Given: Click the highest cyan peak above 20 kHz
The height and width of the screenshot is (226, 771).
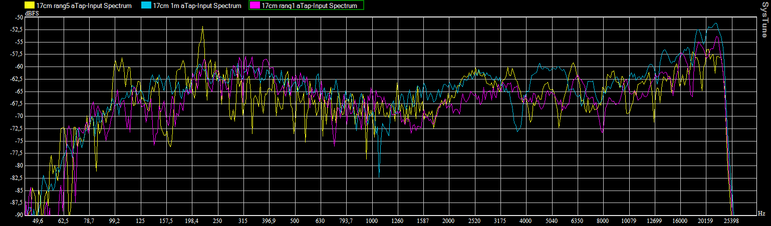Looking at the screenshot, I should click(x=716, y=23).
